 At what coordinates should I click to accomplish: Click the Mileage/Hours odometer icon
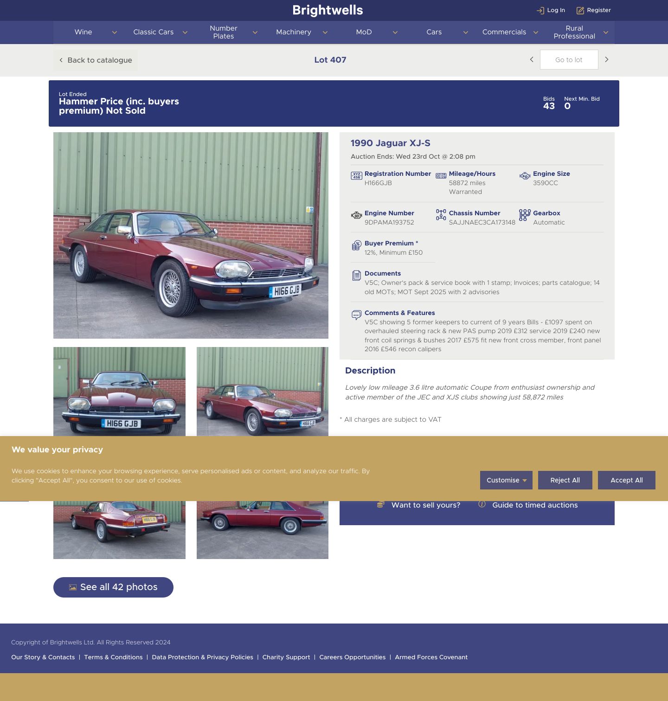pyautogui.click(x=441, y=176)
